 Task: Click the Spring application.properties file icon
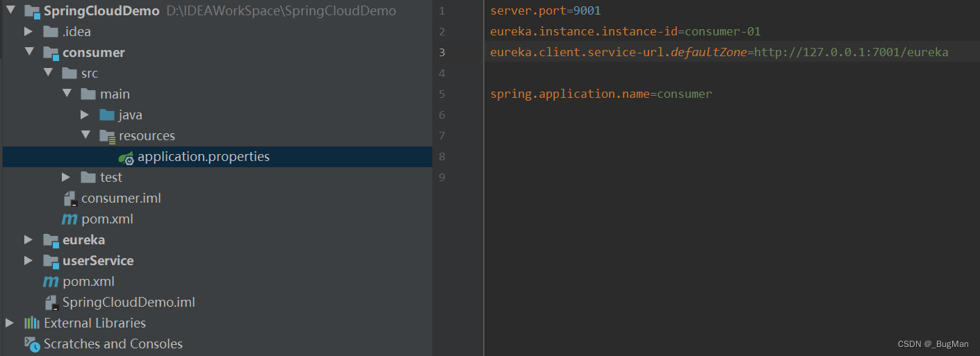tap(126, 157)
